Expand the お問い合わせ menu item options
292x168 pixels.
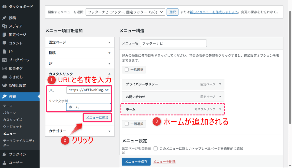coord(220,97)
